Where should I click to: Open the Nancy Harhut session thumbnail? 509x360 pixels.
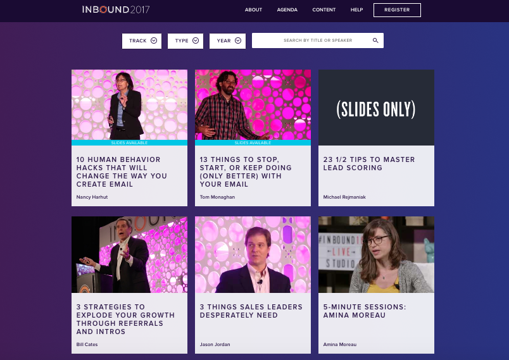coord(129,105)
